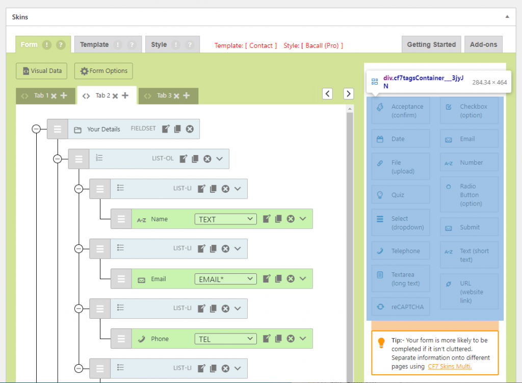Click the plus icon on Tab 2
Image resolution: width=522 pixels, height=383 pixels.
point(125,95)
